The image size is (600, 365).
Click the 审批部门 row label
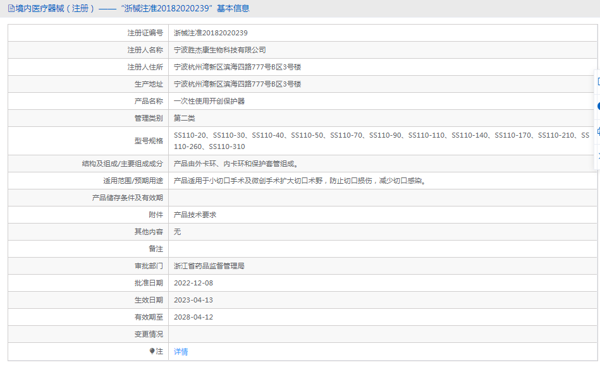[149, 266]
